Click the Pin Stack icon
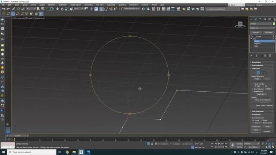The width and height of the screenshot is (276, 155). (251, 56)
